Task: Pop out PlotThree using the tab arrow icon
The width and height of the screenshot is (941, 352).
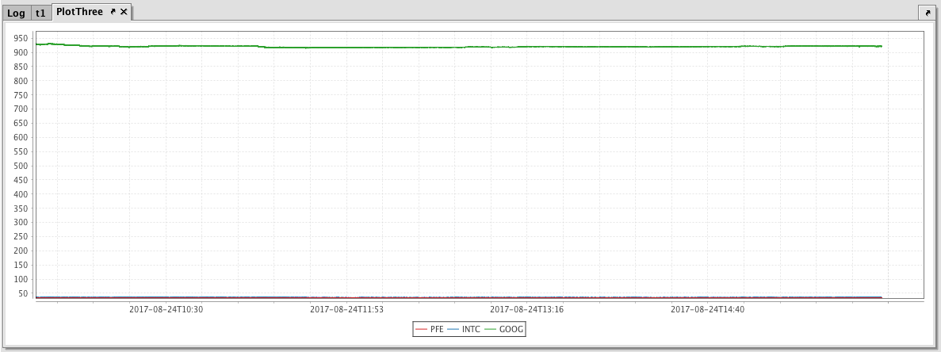Action: point(113,12)
